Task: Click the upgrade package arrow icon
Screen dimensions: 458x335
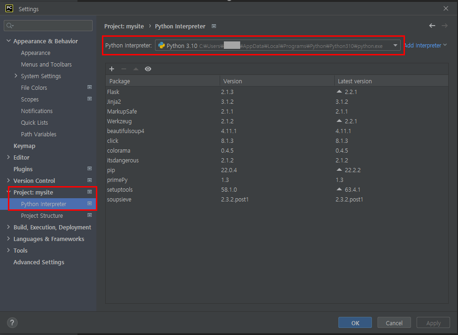Action: [x=136, y=69]
